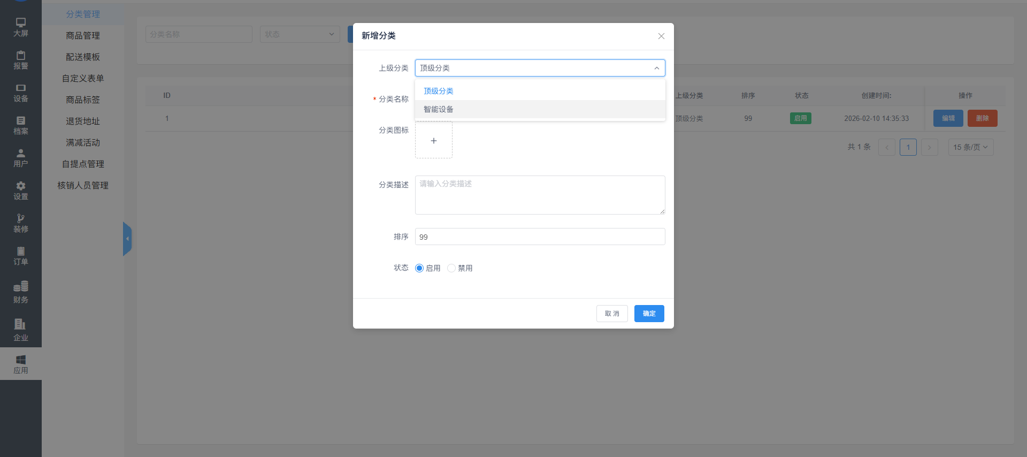Click the 分类描述 textarea
Image resolution: width=1027 pixels, height=457 pixels.
click(x=540, y=195)
